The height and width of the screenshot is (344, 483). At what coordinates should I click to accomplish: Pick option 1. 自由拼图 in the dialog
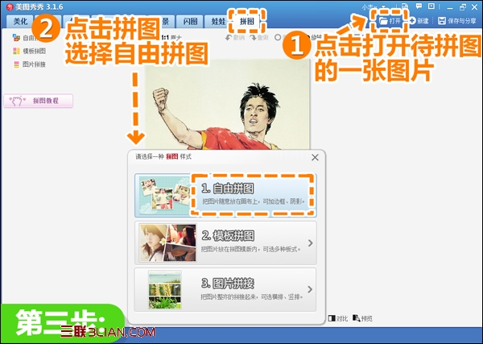pyautogui.click(x=225, y=196)
